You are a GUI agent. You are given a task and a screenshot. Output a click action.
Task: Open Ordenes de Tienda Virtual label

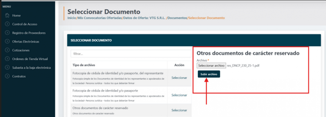(x=30, y=59)
